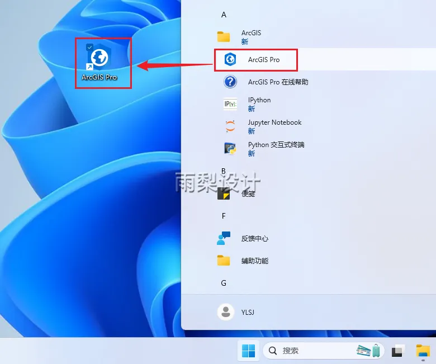Jump to letter A section header

tap(224, 15)
